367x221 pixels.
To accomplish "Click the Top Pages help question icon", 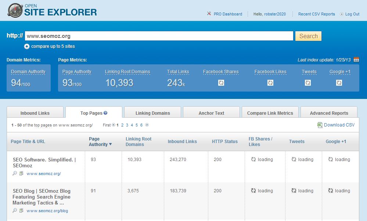I will tap(105, 113).
